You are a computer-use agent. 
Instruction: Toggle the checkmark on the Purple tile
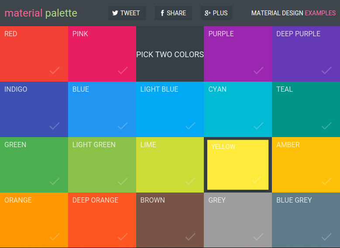click(258, 70)
